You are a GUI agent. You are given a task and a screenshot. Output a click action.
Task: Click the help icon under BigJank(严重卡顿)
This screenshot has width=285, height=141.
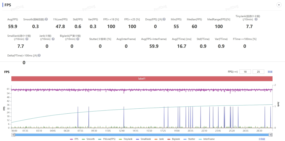78,39
